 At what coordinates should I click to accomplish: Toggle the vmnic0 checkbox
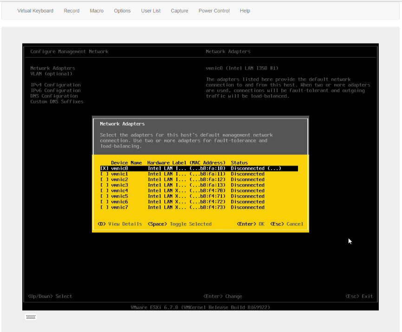[104, 168]
